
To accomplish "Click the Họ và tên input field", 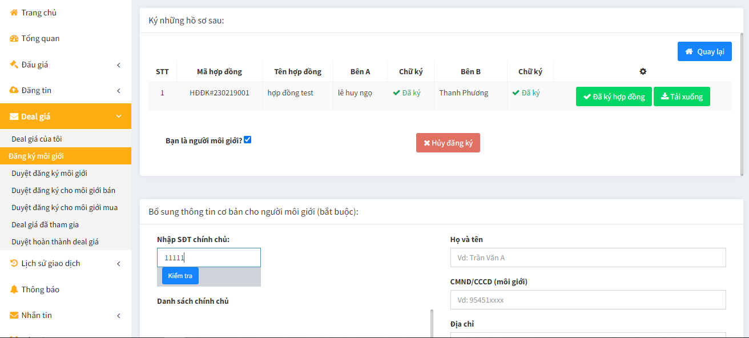I will click(x=588, y=257).
